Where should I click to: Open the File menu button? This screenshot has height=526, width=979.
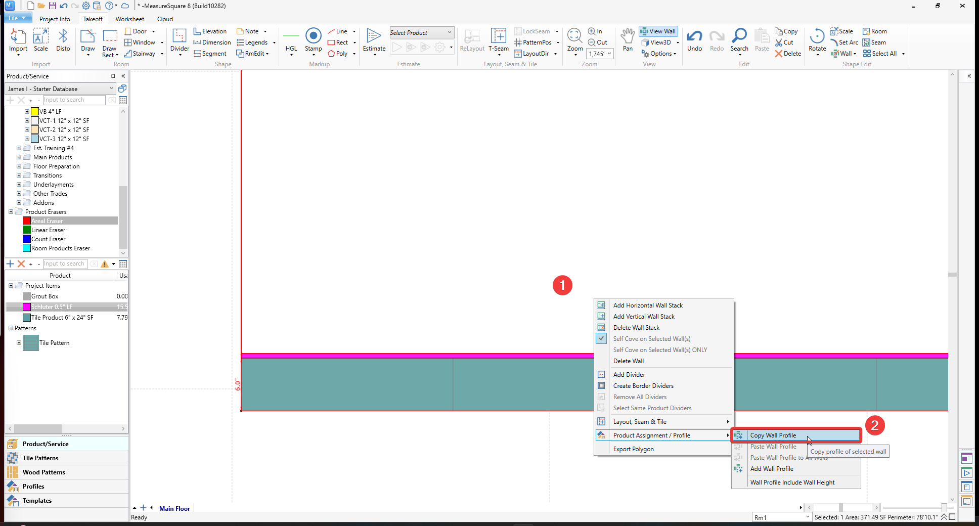[x=17, y=18]
